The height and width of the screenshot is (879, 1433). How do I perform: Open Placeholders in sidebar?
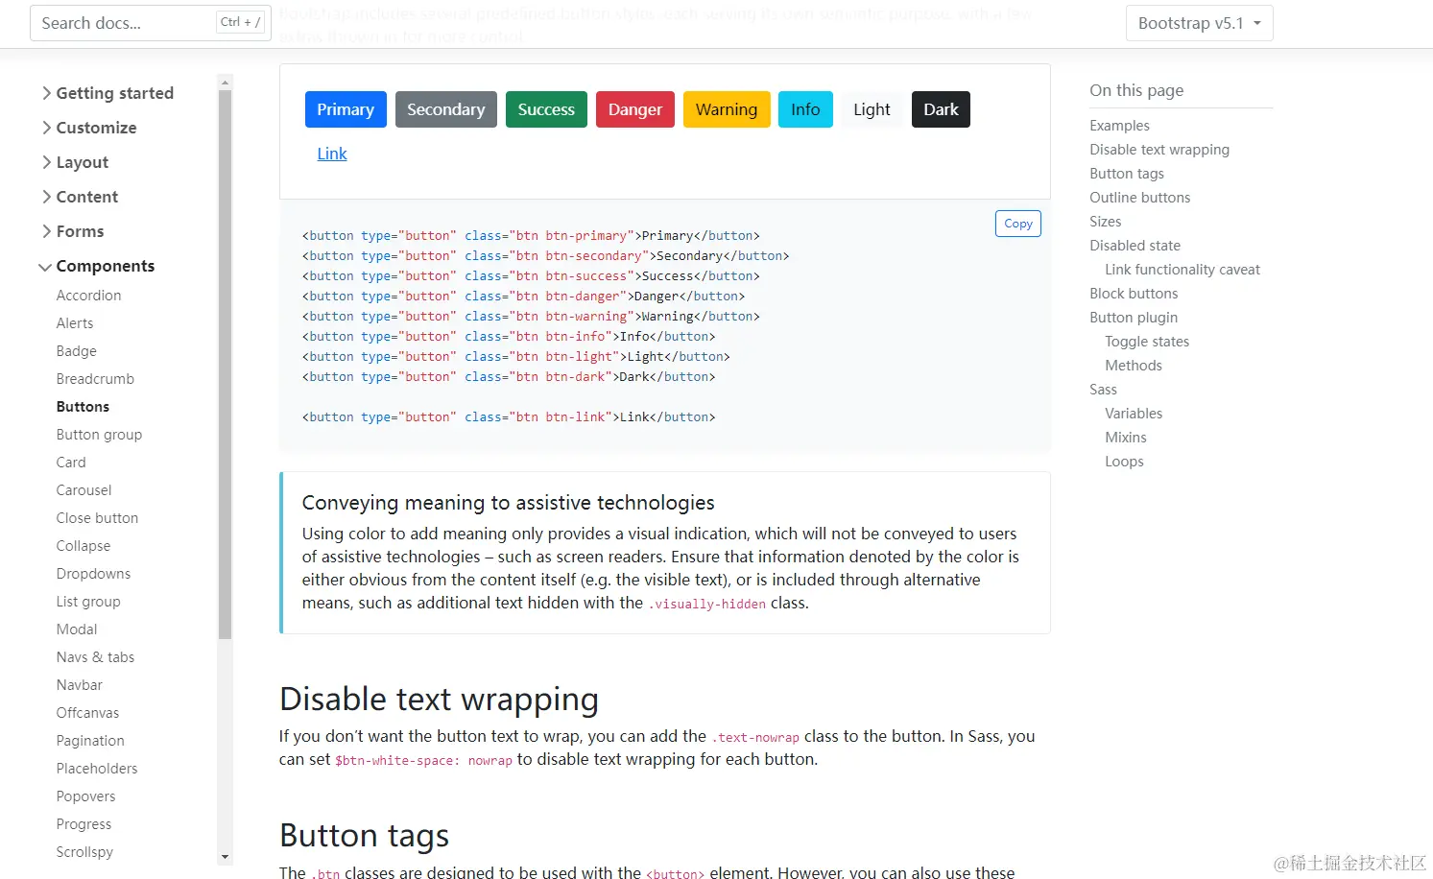click(x=97, y=769)
